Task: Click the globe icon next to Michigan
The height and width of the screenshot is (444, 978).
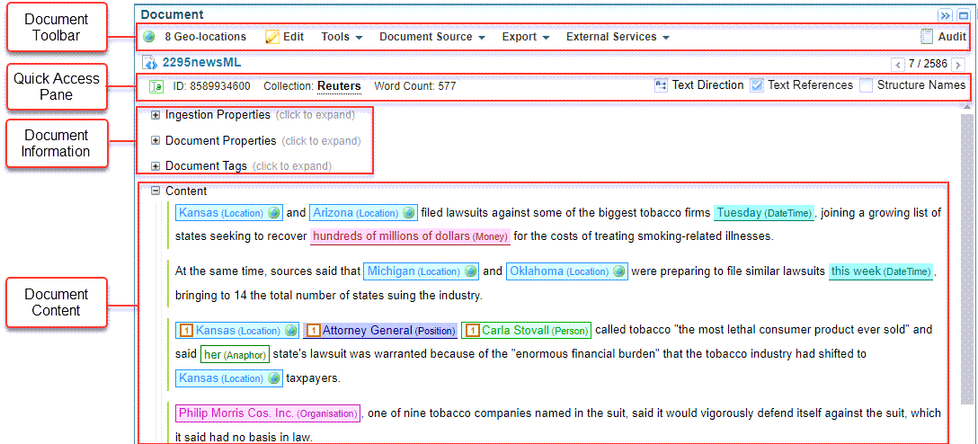Action: click(x=470, y=271)
